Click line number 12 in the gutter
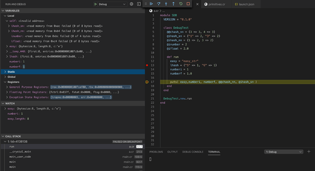 click(x=152, y=61)
